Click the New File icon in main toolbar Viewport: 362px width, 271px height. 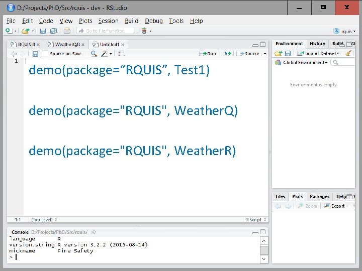tap(9, 31)
